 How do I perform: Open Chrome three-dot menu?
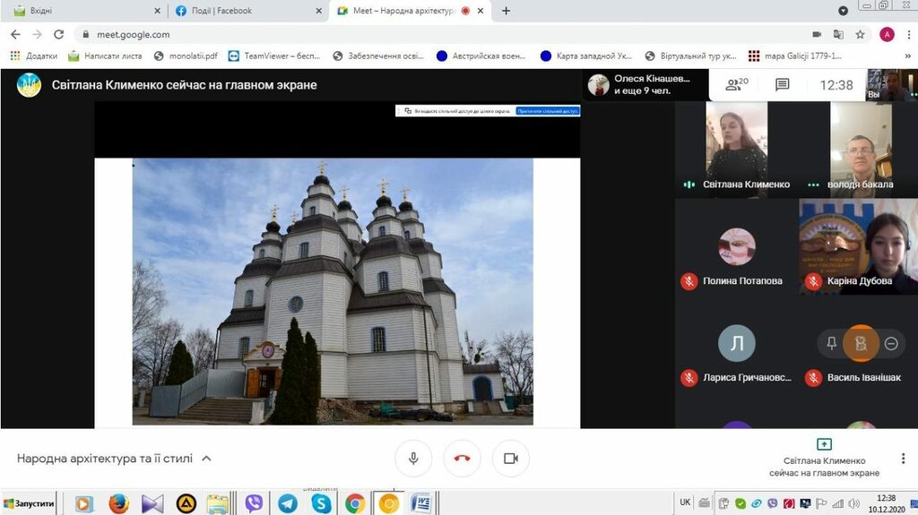pos(907,34)
